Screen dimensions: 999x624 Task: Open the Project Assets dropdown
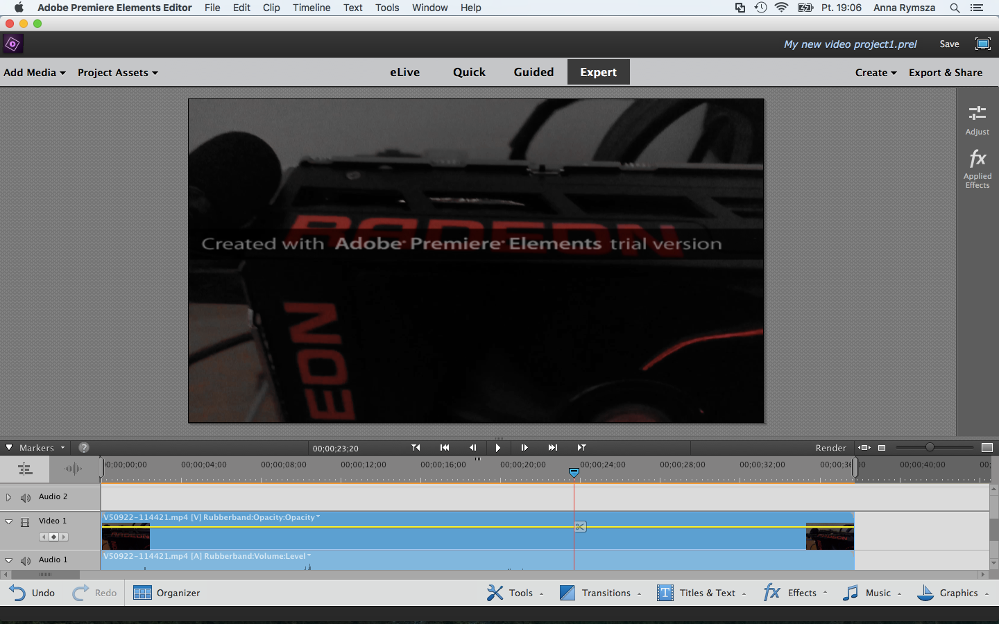[118, 72]
